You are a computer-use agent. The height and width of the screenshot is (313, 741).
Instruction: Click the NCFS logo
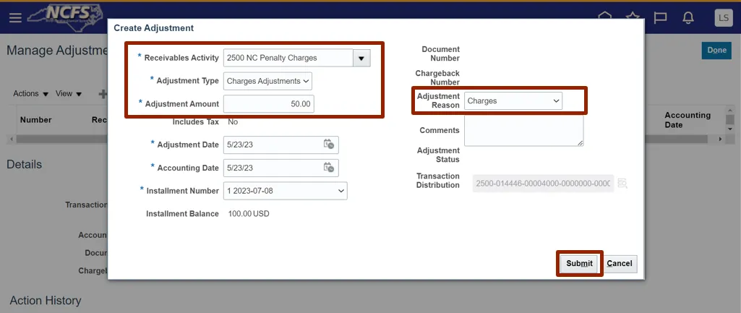(65, 18)
